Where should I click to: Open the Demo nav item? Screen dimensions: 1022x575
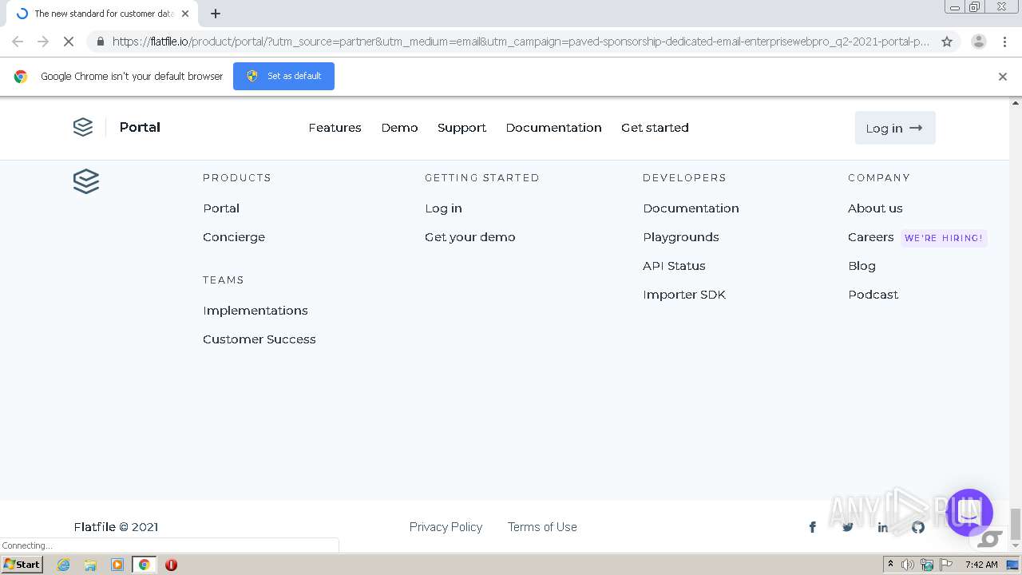(399, 128)
